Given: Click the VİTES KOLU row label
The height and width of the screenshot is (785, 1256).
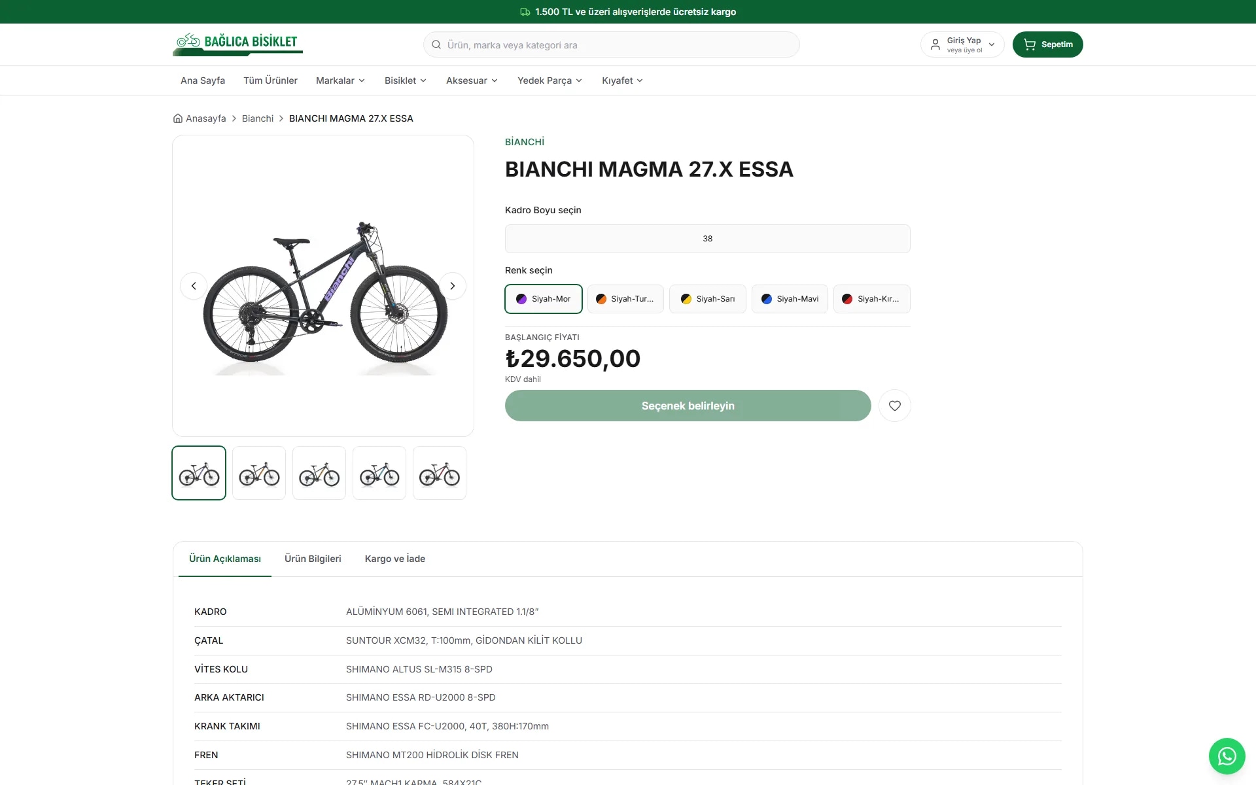Looking at the screenshot, I should pyautogui.click(x=221, y=669).
